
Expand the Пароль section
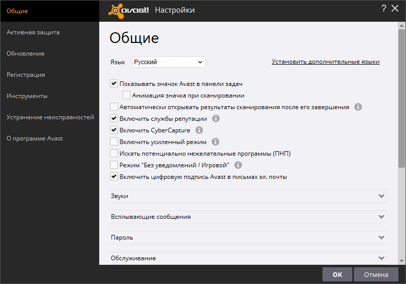[x=249, y=238]
